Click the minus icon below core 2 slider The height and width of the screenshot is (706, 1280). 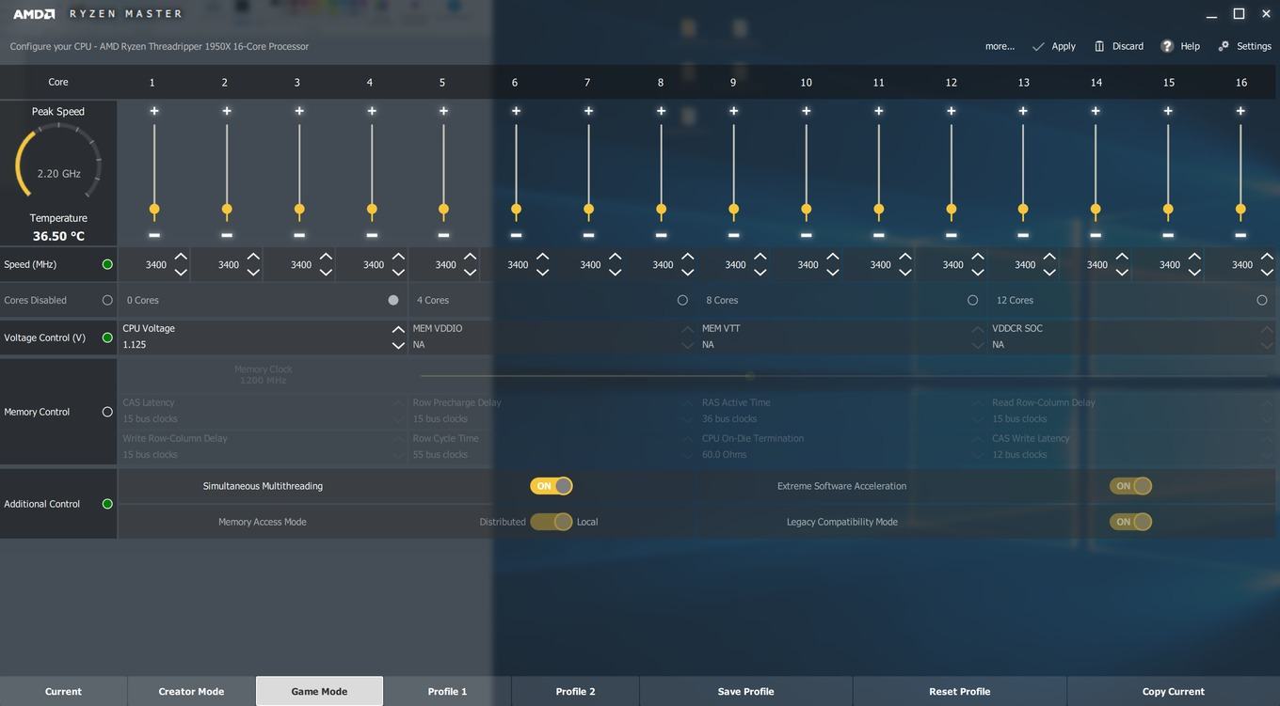(x=227, y=235)
